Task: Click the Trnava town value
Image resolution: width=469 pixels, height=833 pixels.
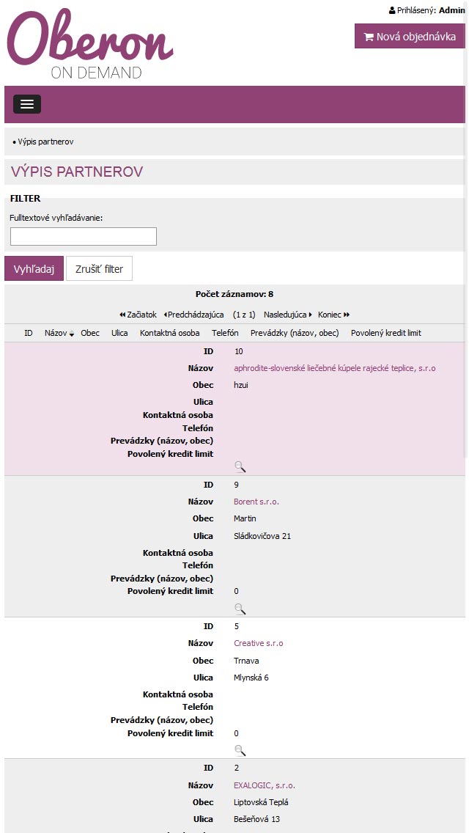Action: (246, 661)
